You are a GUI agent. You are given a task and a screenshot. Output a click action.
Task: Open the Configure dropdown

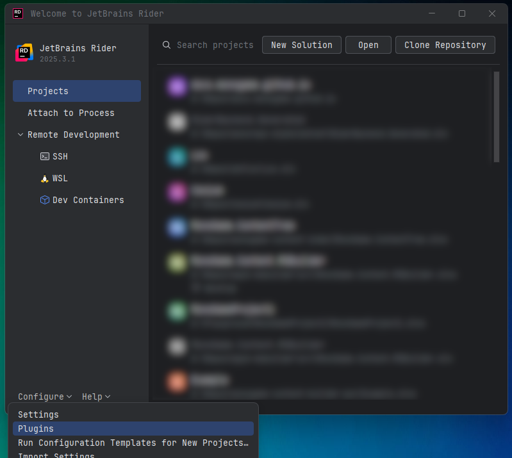[x=45, y=397]
